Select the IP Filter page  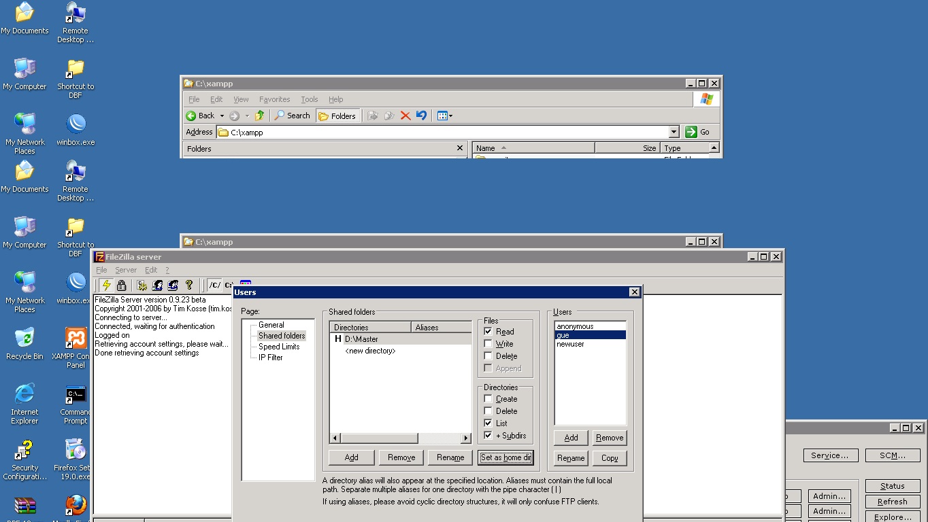[x=270, y=358]
